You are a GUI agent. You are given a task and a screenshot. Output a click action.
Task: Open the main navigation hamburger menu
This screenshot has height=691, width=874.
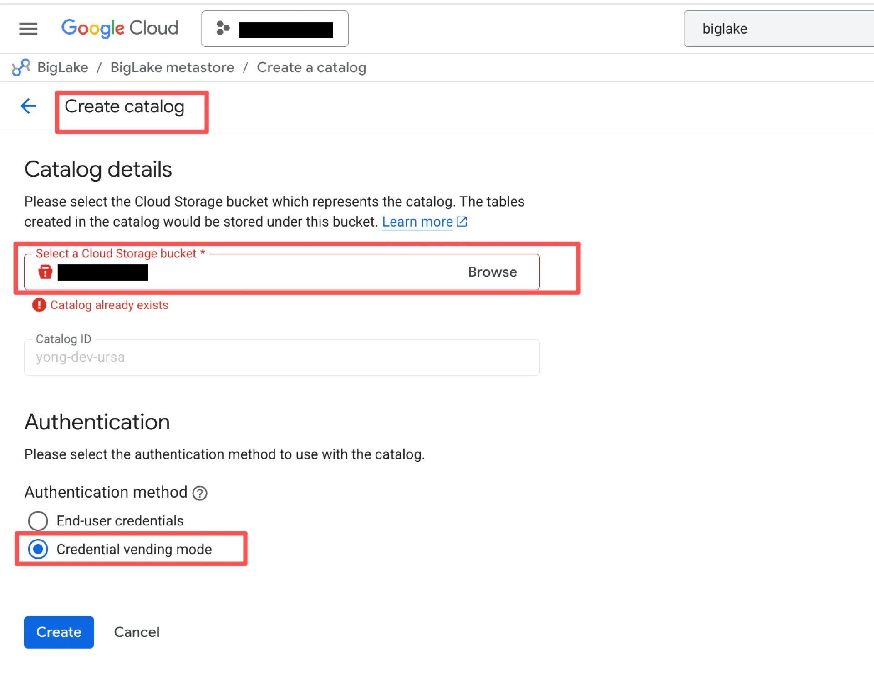tap(28, 29)
